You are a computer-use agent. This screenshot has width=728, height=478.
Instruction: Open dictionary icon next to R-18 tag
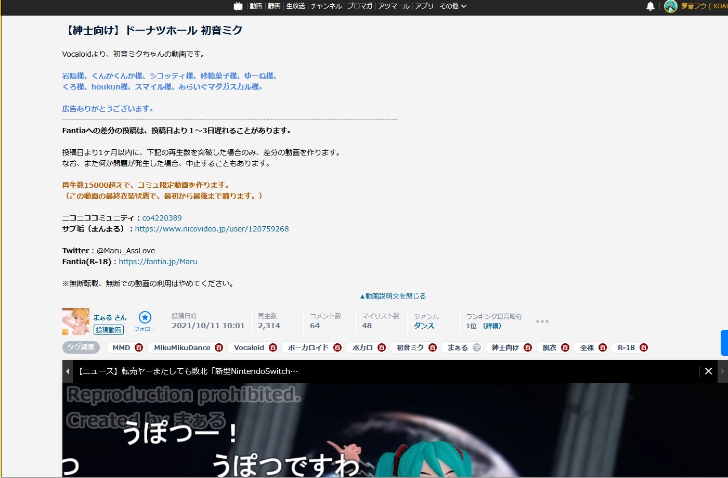coord(644,347)
